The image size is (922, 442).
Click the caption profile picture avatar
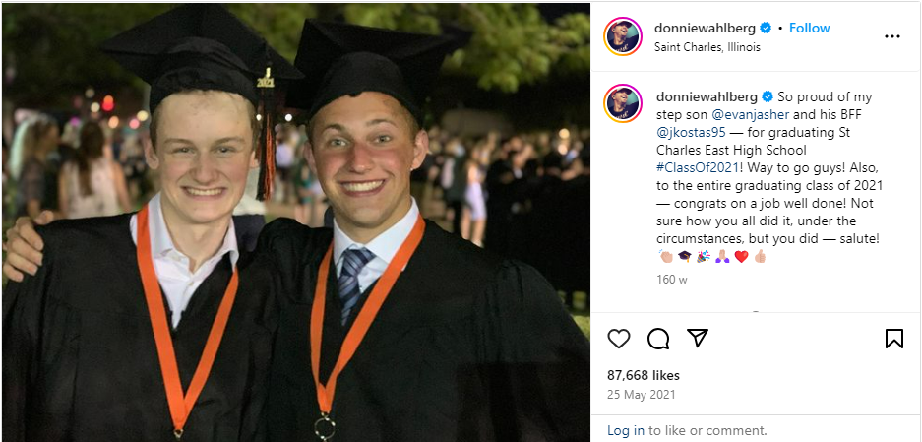click(x=622, y=103)
